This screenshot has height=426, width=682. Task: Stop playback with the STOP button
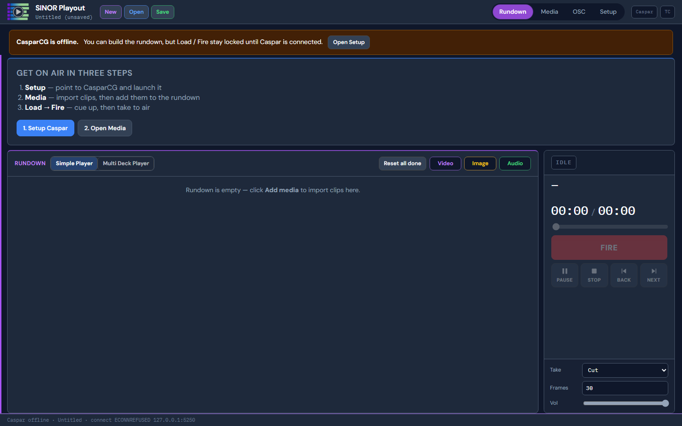[594, 275]
